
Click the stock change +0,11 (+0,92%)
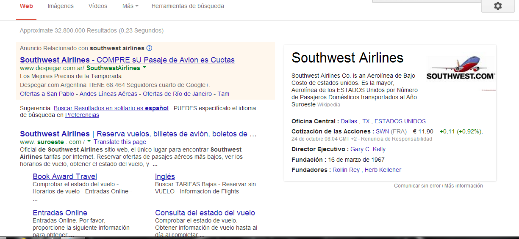pyautogui.click(x=461, y=131)
